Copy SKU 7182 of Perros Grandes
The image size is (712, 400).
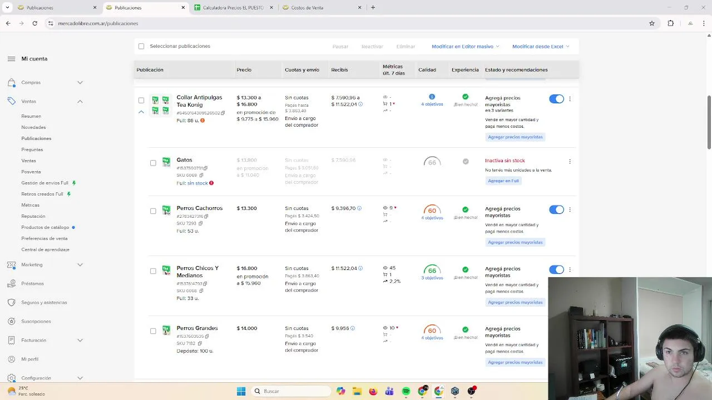(200, 344)
